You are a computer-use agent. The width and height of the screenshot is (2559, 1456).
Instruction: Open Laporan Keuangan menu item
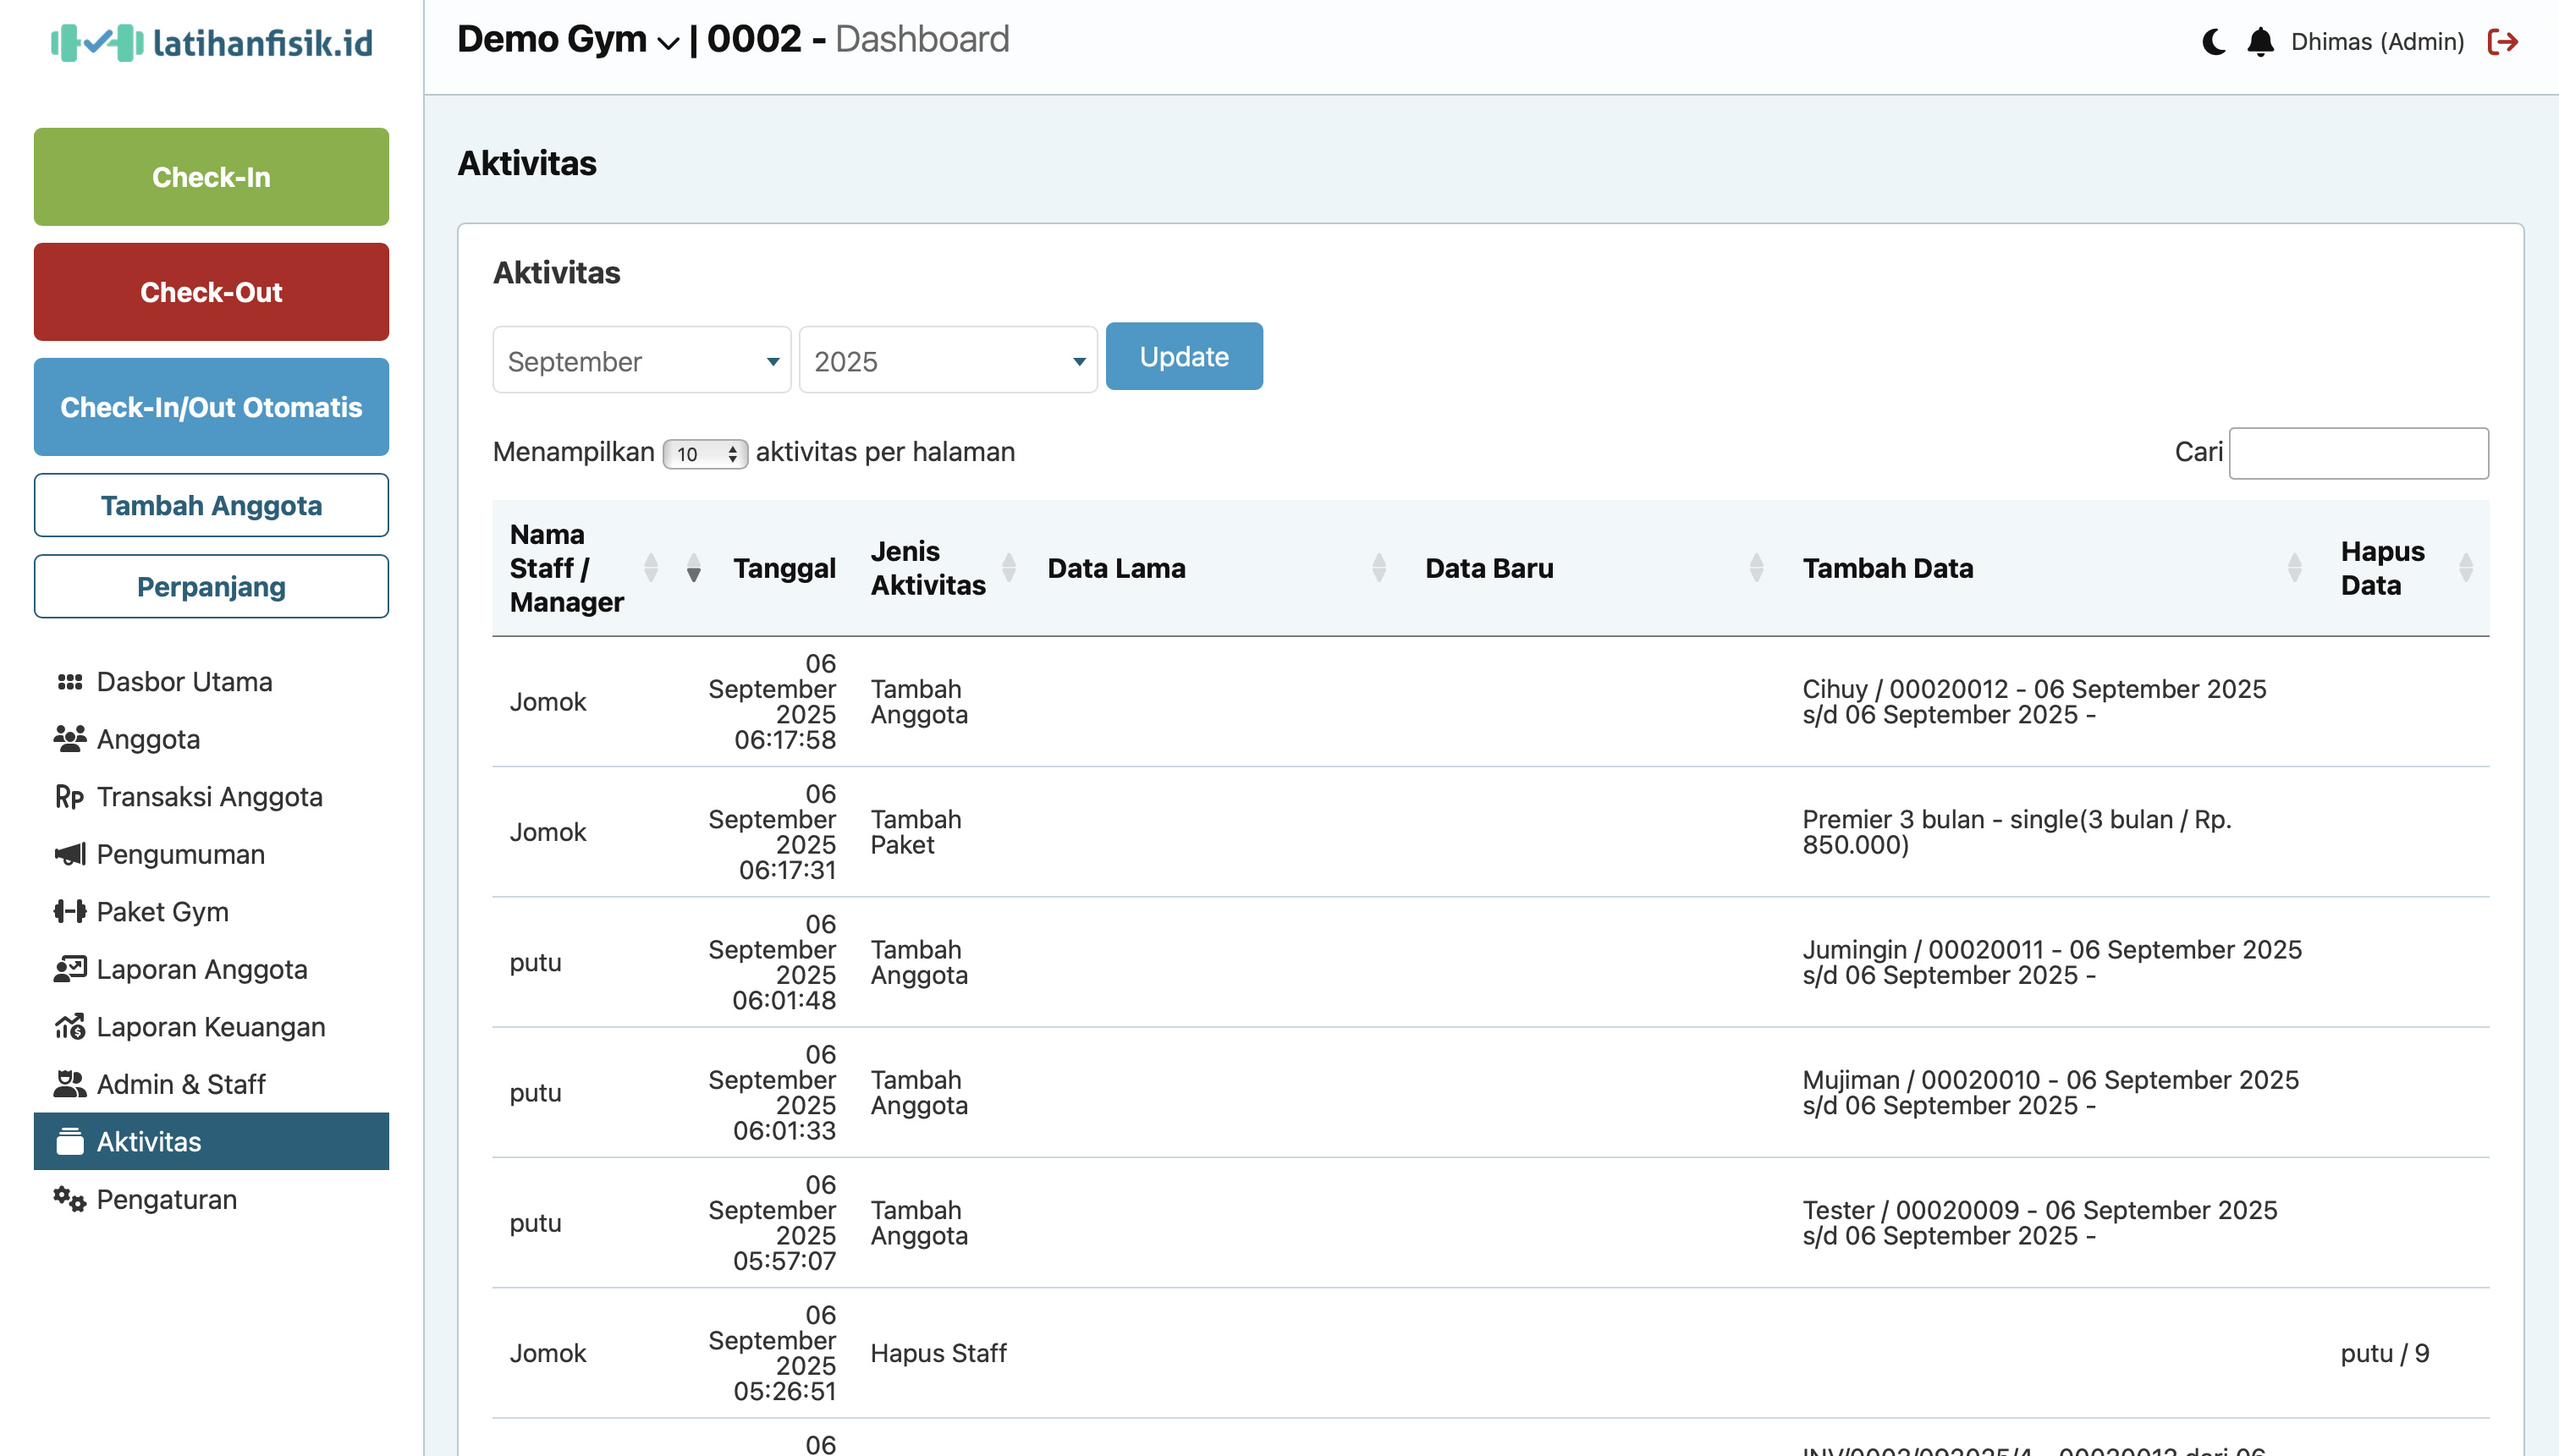(x=210, y=1027)
